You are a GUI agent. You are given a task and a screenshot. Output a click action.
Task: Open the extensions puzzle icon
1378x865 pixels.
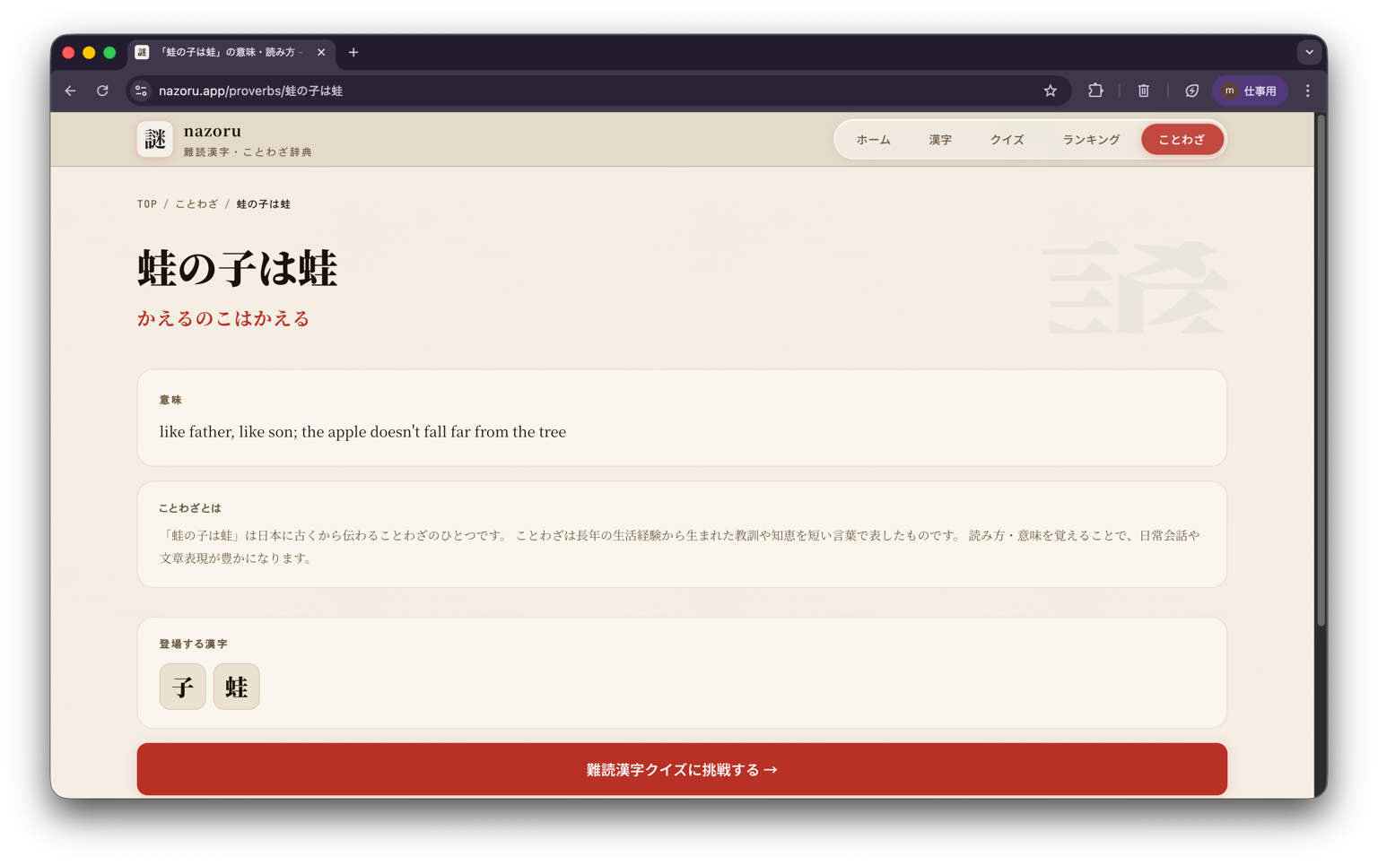click(1095, 91)
